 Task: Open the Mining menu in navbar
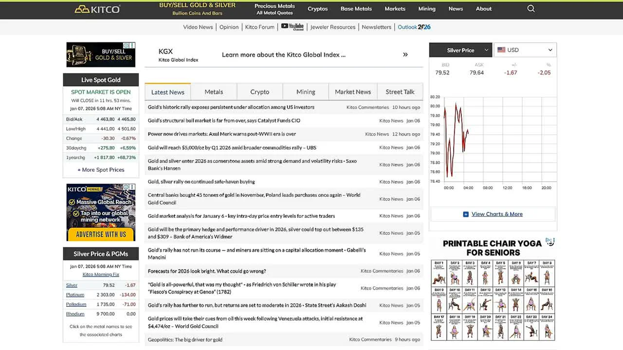point(427,9)
